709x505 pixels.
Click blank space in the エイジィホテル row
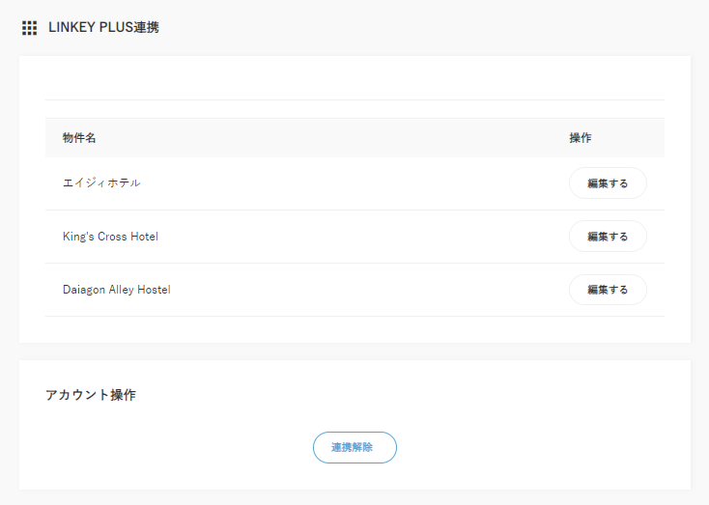click(x=348, y=183)
